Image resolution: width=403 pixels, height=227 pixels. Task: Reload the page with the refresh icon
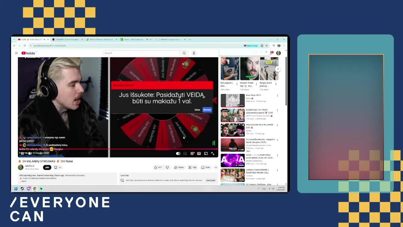click(x=25, y=46)
